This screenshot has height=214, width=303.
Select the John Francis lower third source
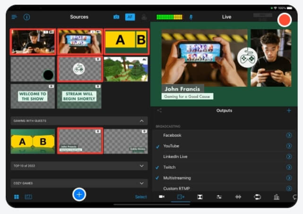tap(80, 141)
